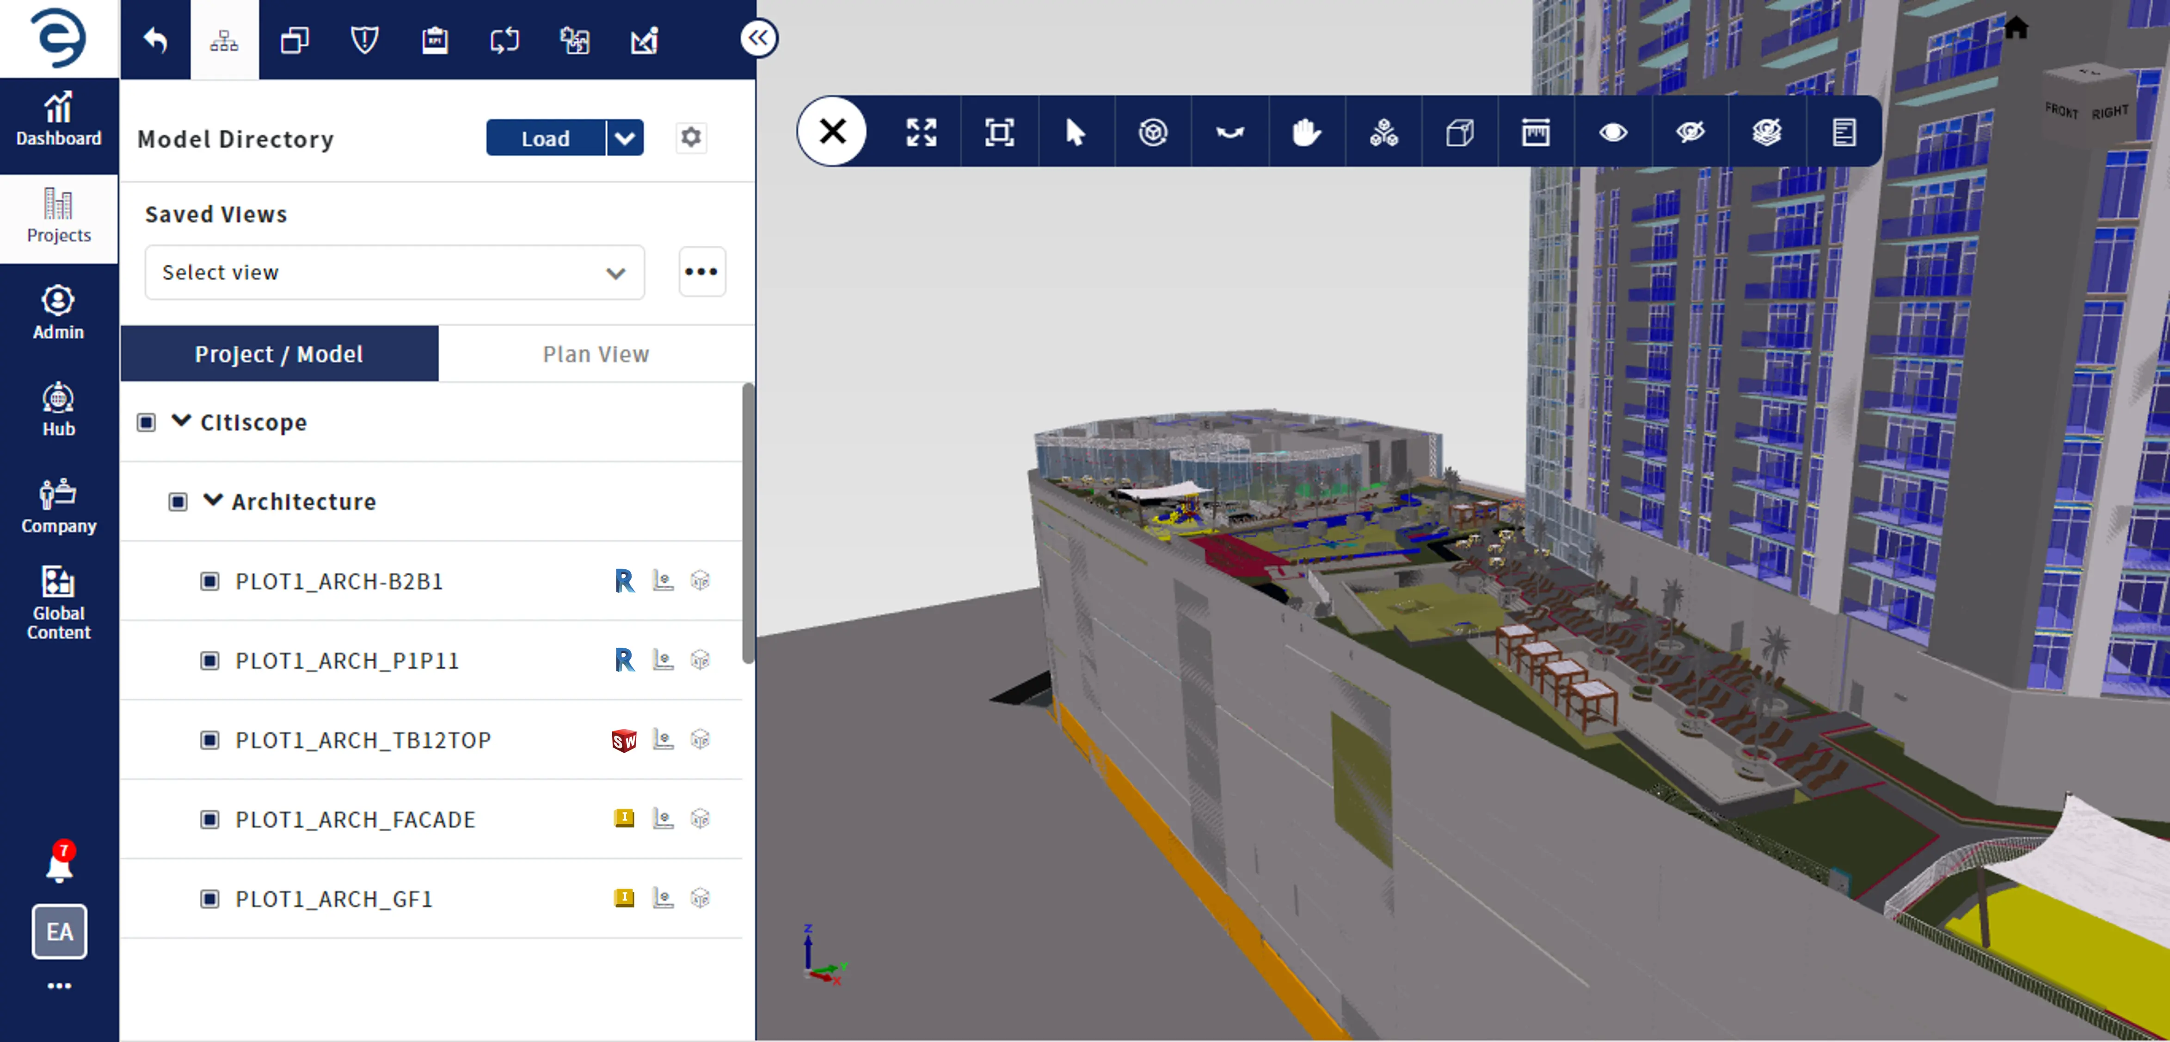Click SketchUp icon on PLOT1_ARCH_TB12TOP row

(624, 741)
